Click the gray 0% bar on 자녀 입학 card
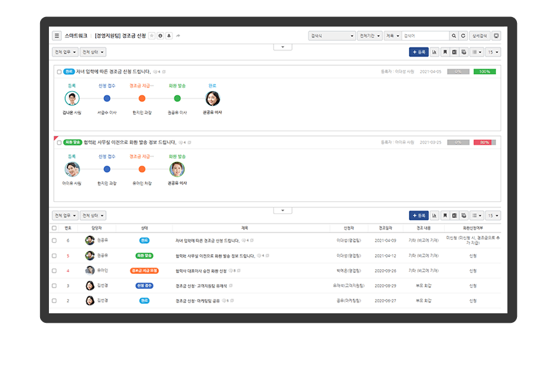Viewport: 557px width, 367px height. [459, 71]
